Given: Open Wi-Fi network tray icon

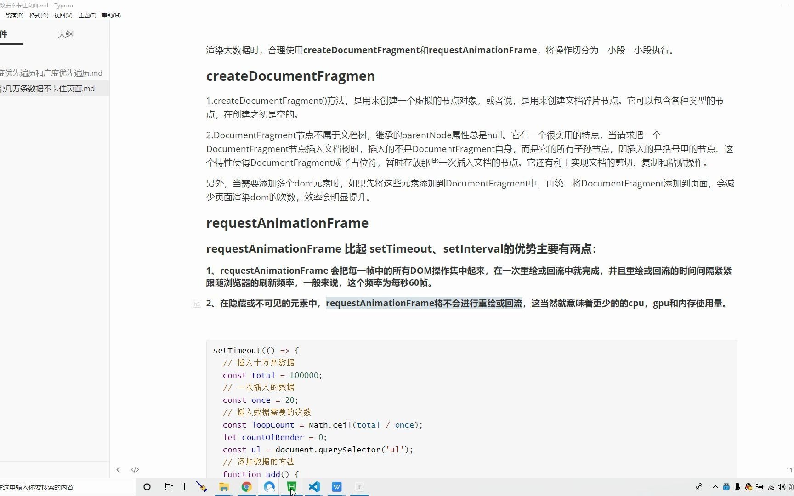Looking at the screenshot, I should tap(771, 487).
